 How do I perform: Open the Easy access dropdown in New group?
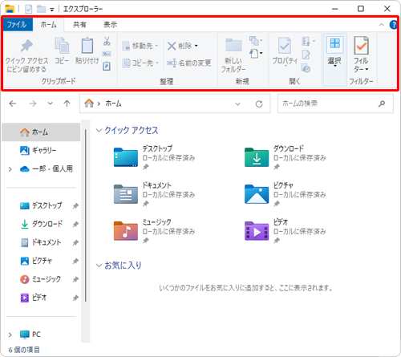click(256, 54)
